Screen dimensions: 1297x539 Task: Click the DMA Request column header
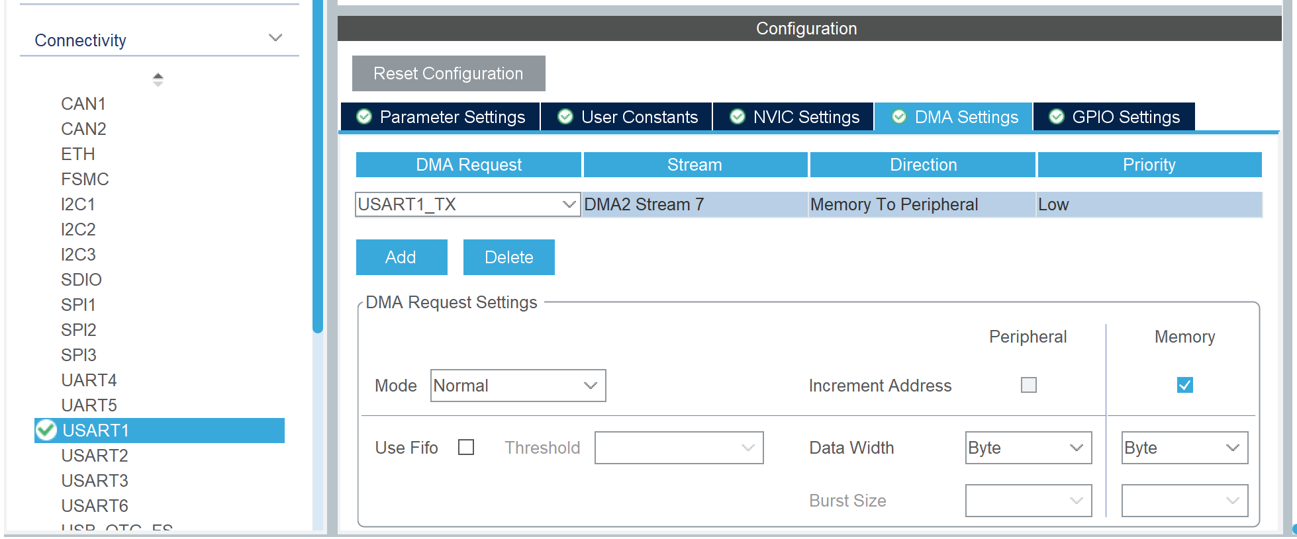pyautogui.click(x=468, y=165)
